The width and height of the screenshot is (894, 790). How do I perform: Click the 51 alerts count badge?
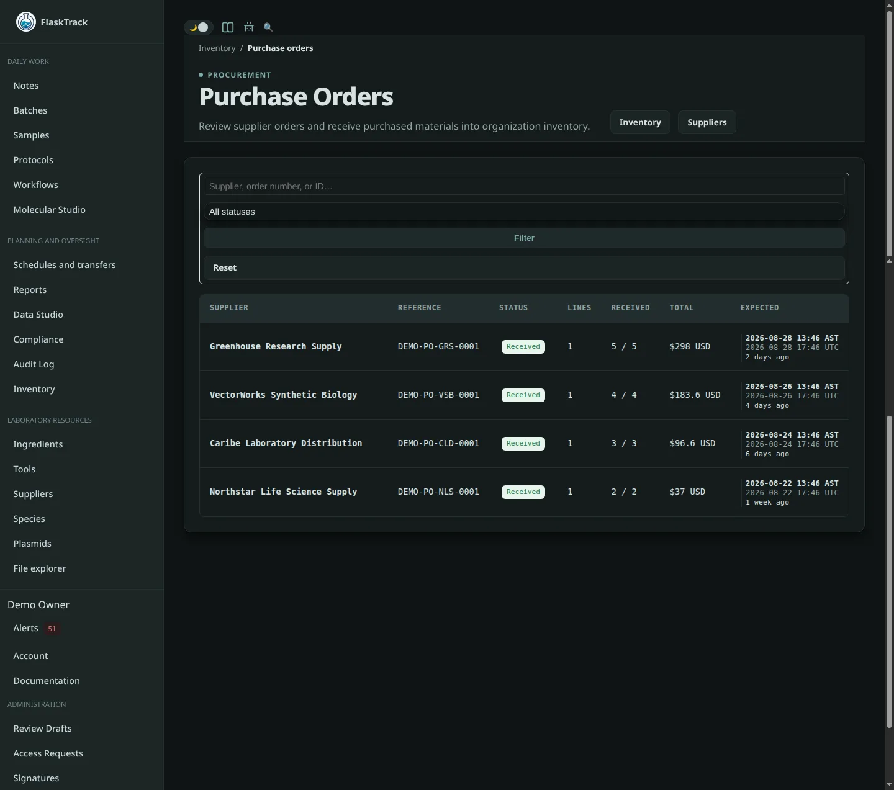point(52,629)
